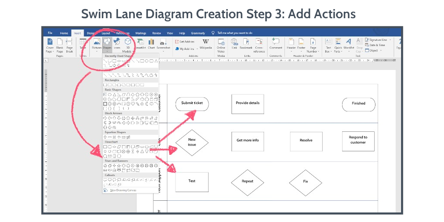Open the File tab
The image size is (444, 222).
50,33
